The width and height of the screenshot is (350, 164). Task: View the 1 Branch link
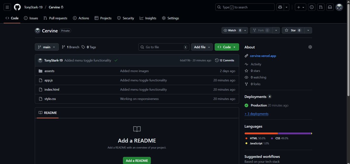[x=71, y=47]
